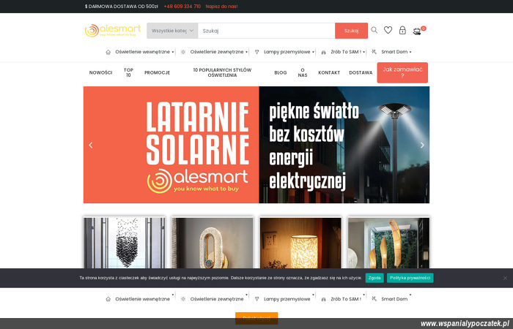This screenshot has height=329, width=513.
Task: Click phone number +48 609 334 710
Action: coord(182,7)
